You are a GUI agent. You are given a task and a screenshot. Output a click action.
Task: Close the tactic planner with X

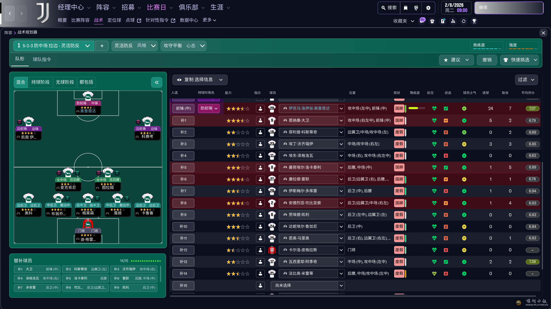click(543, 33)
